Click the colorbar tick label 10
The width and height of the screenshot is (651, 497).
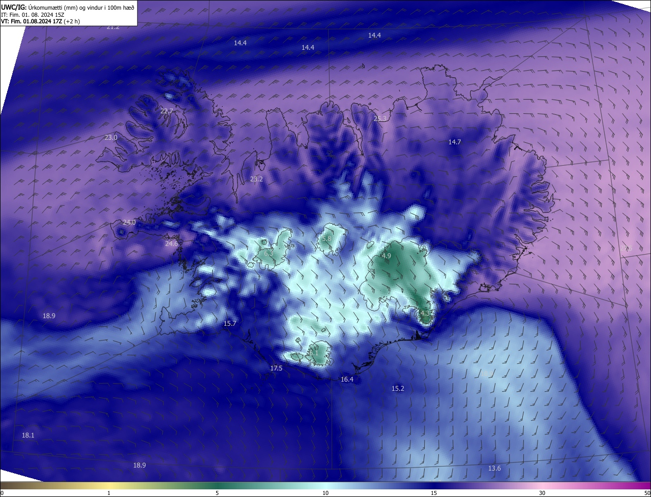(x=325, y=493)
